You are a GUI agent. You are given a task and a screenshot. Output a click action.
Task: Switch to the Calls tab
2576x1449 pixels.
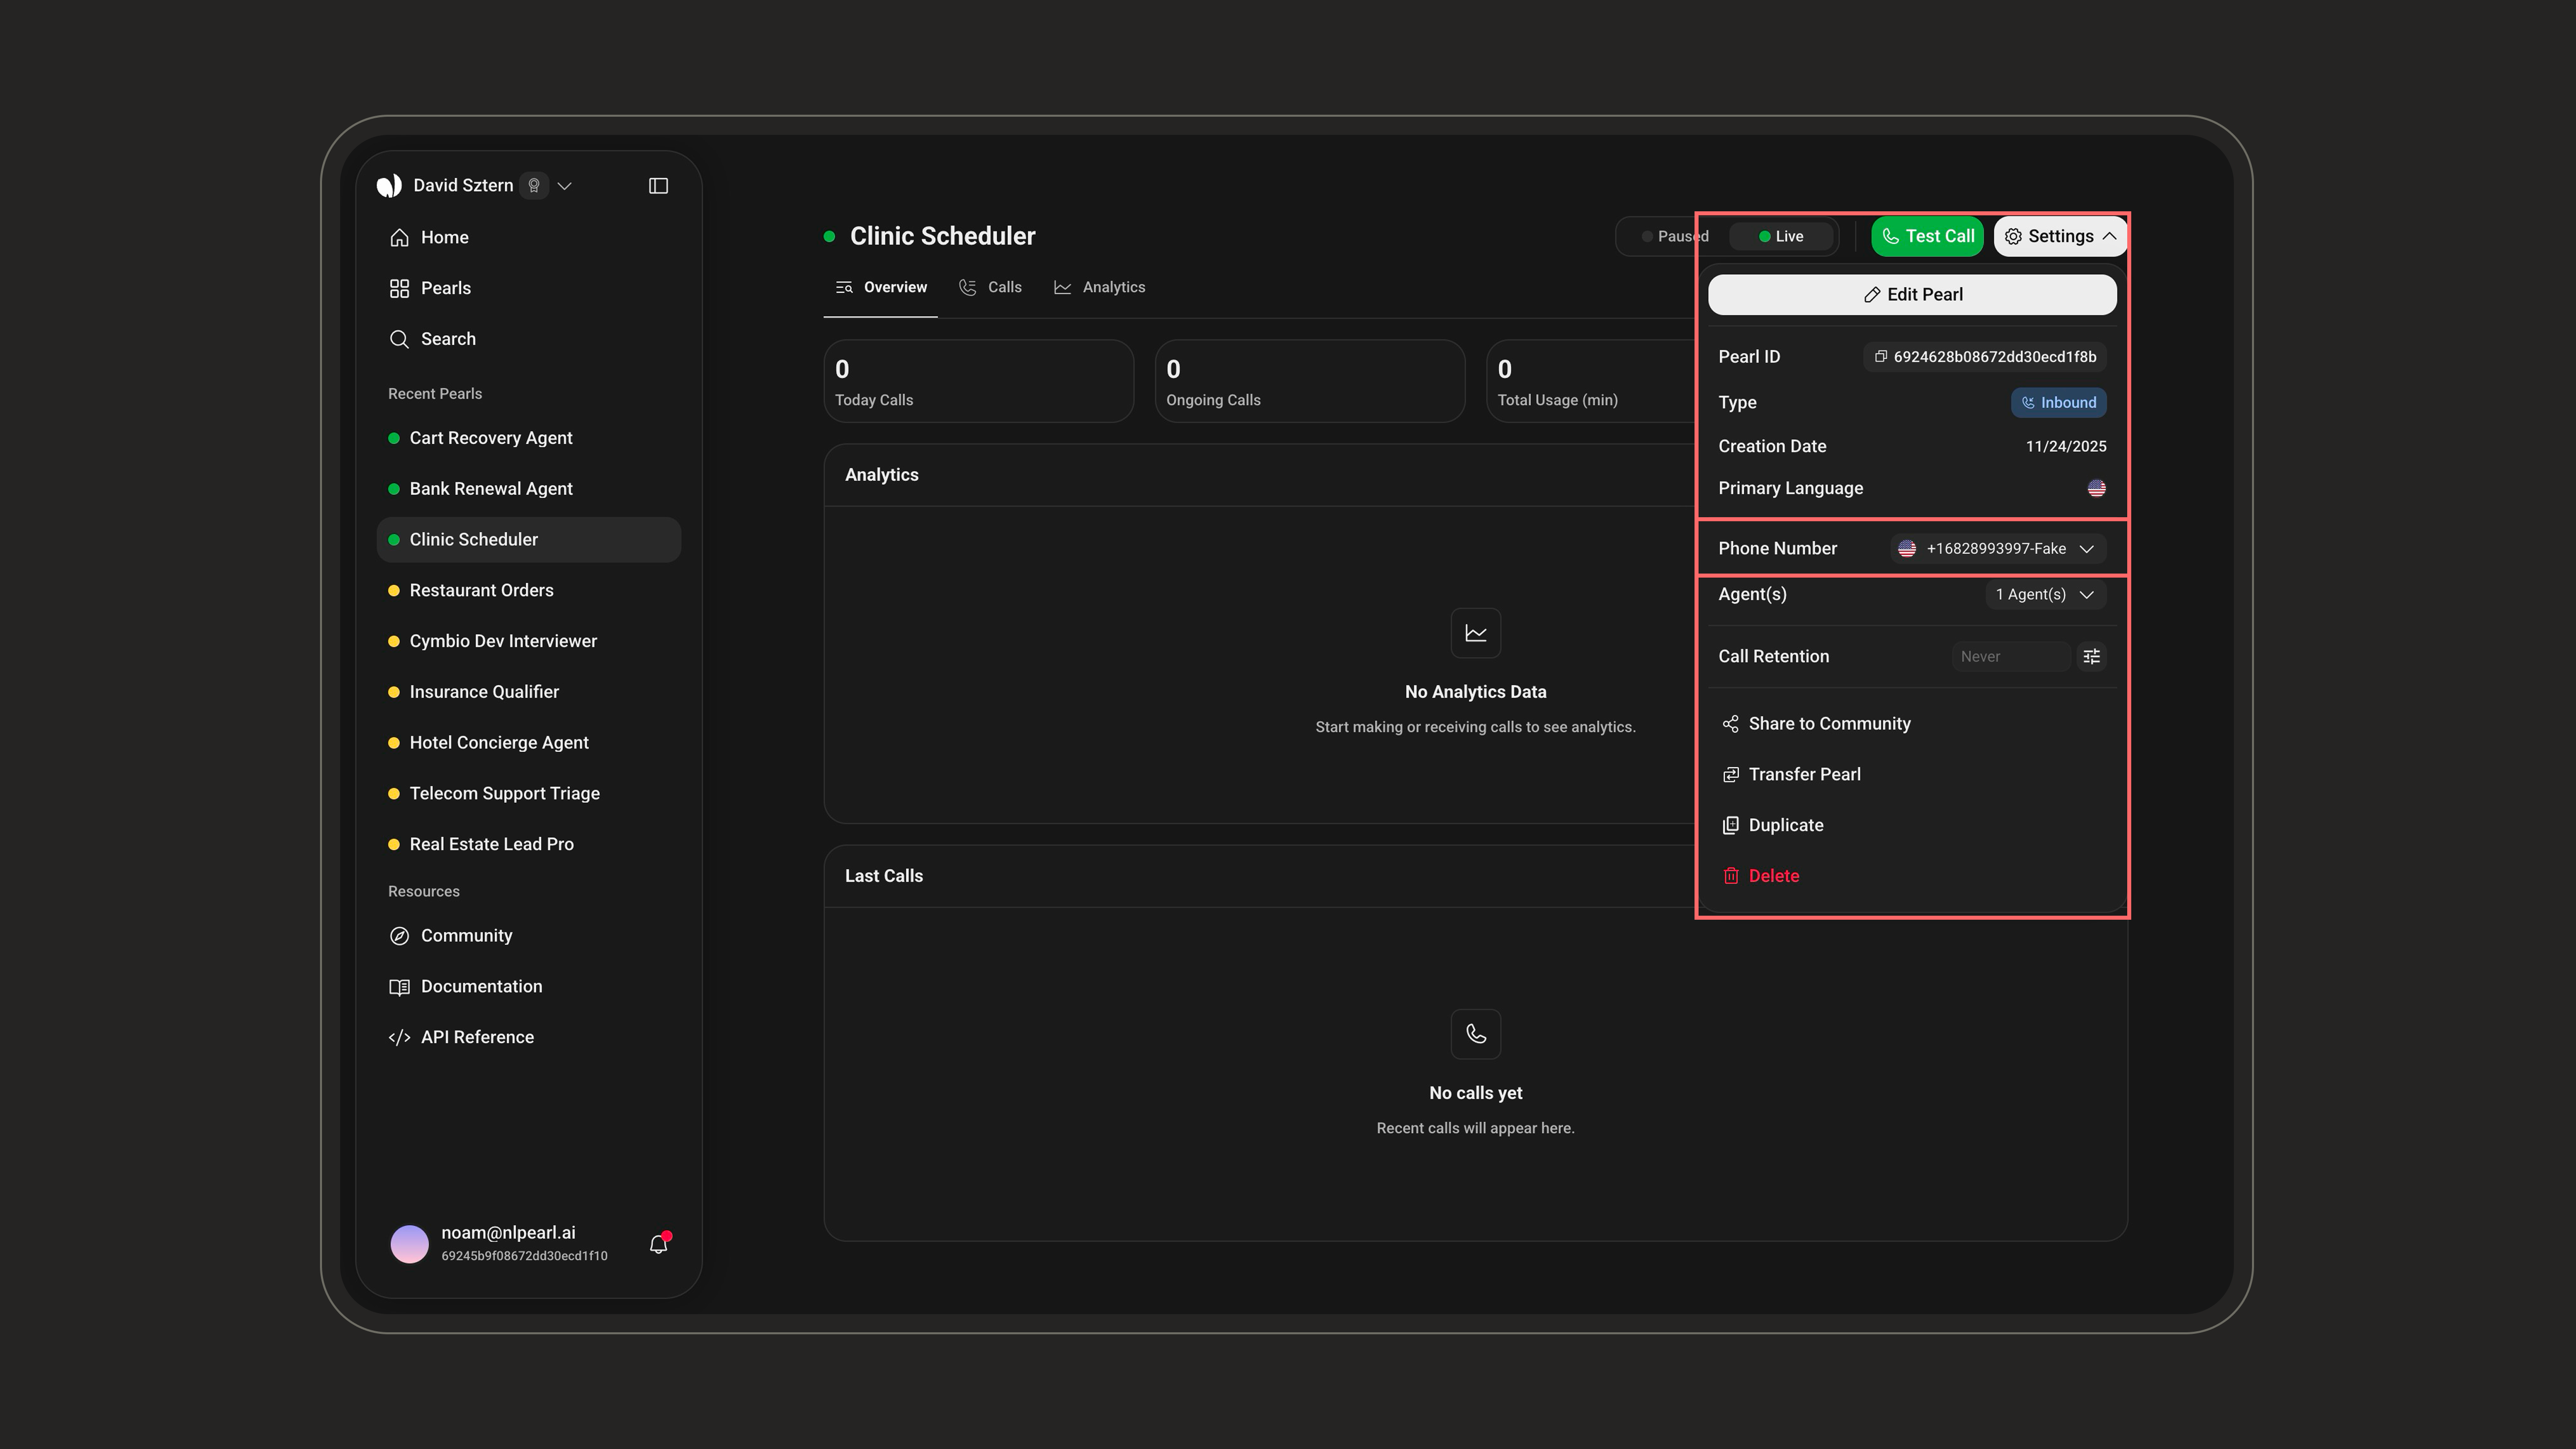tap(990, 288)
